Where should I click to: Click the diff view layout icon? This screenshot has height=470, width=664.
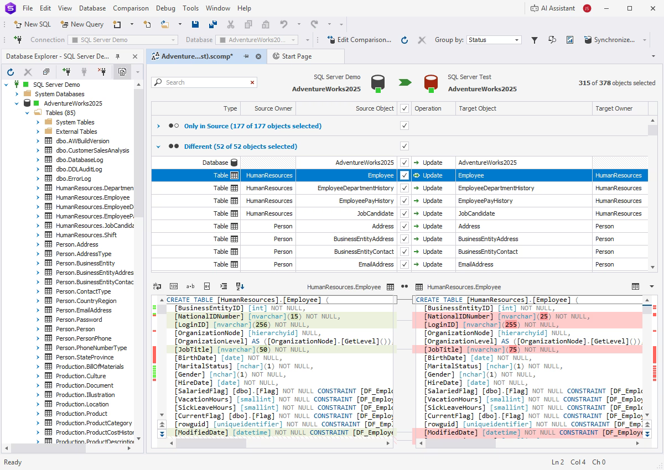636,286
